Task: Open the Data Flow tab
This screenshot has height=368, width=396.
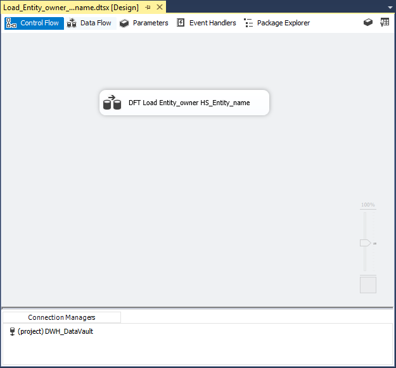Action: [x=90, y=23]
